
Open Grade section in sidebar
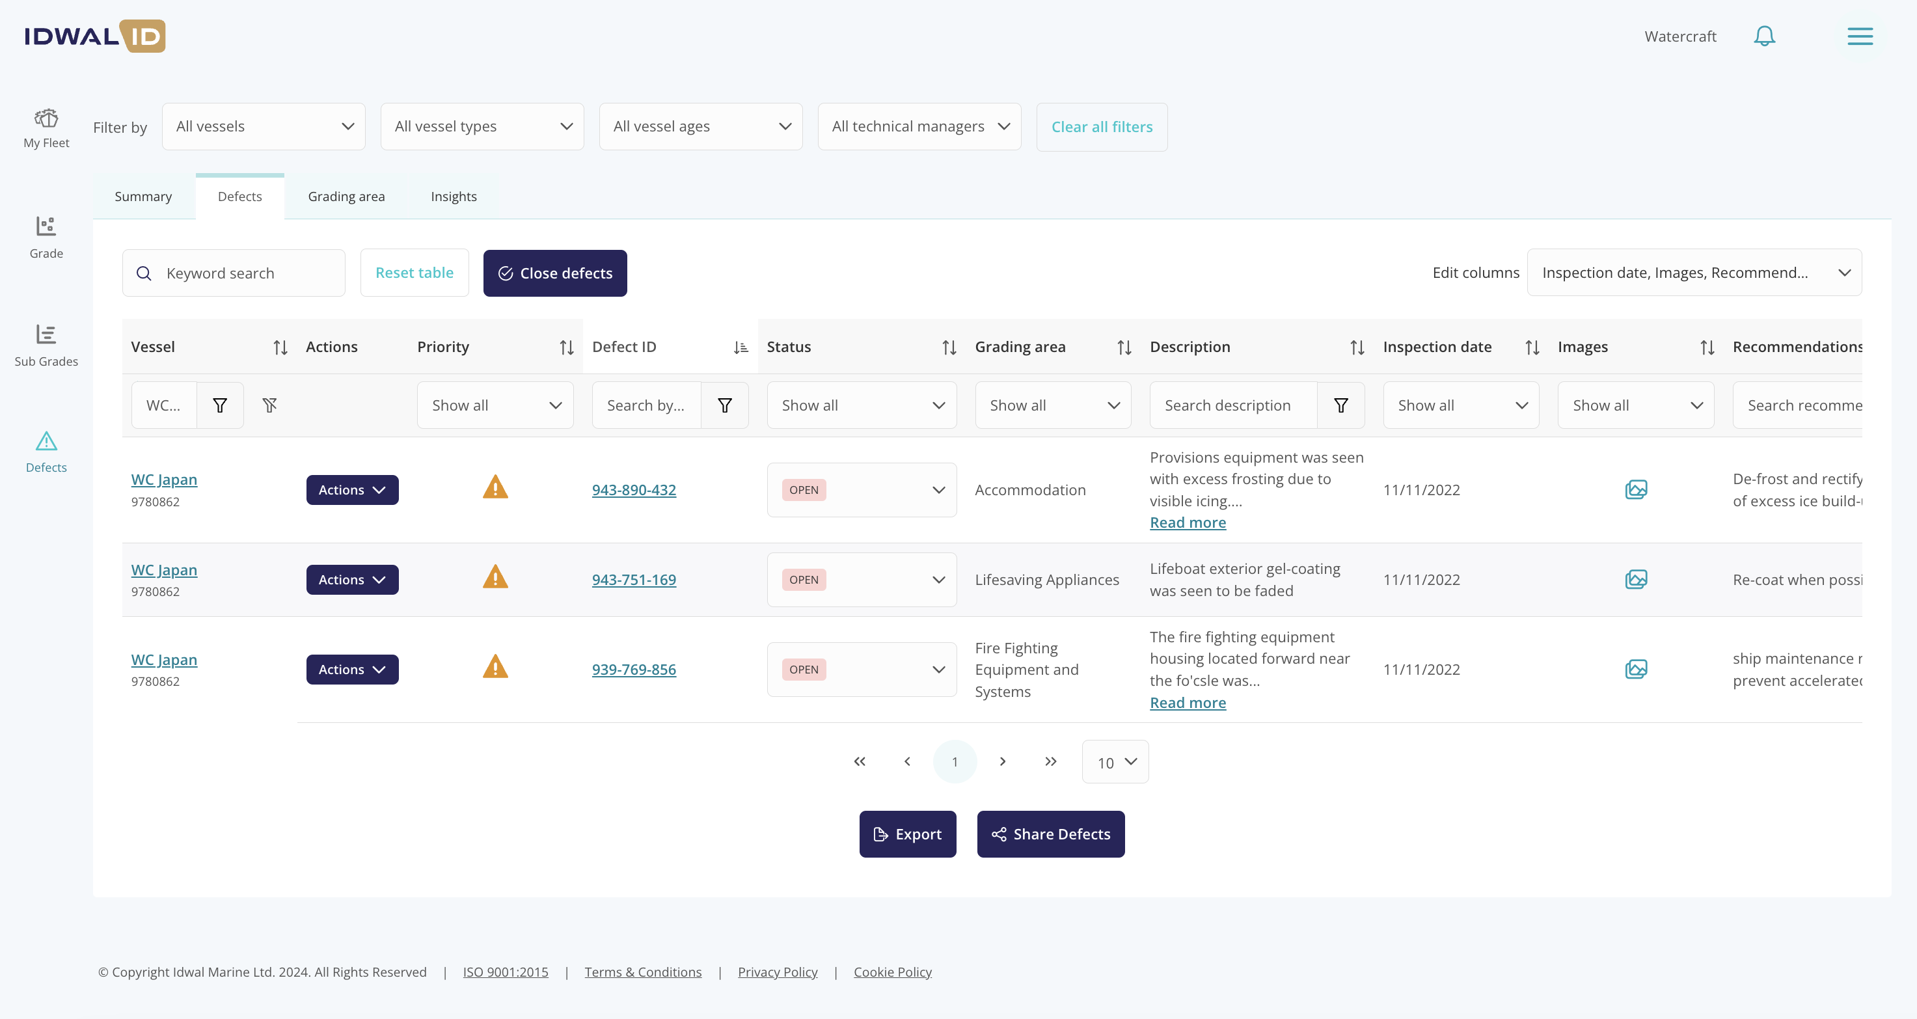(x=46, y=237)
